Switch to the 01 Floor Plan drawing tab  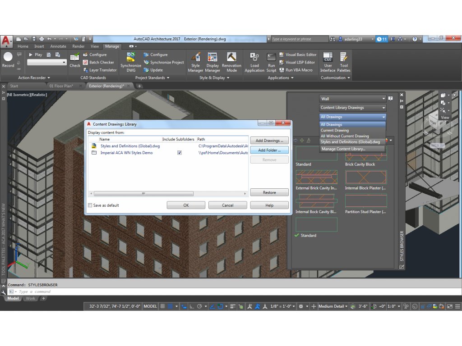pos(61,86)
